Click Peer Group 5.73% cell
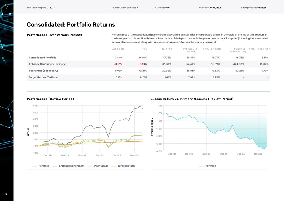The image size is (284, 201). click(265, 71)
